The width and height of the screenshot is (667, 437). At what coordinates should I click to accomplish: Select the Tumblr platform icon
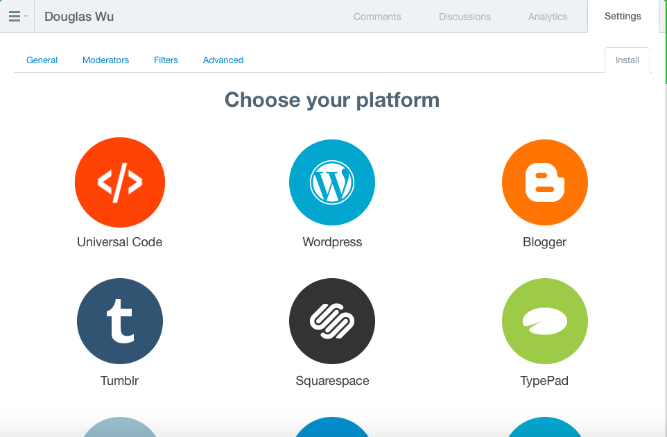[120, 321]
